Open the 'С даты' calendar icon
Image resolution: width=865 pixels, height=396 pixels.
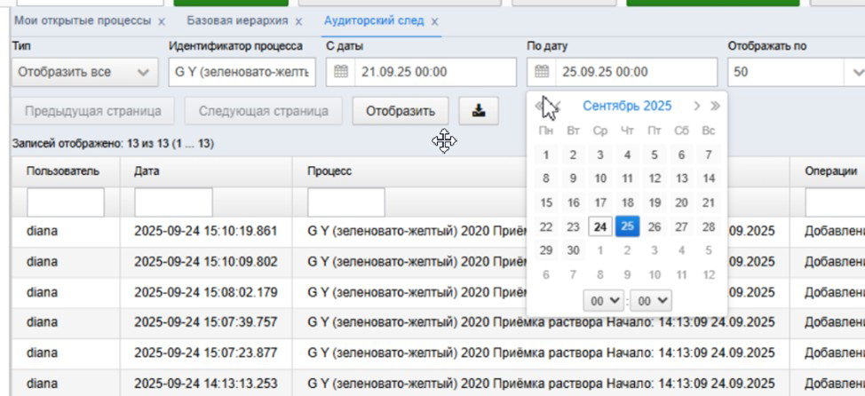[x=341, y=72]
